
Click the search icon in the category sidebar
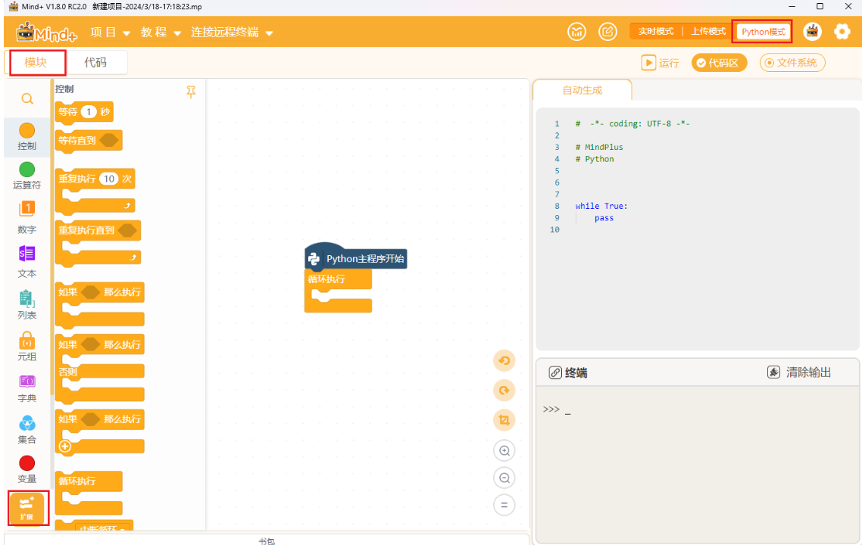pyautogui.click(x=27, y=99)
